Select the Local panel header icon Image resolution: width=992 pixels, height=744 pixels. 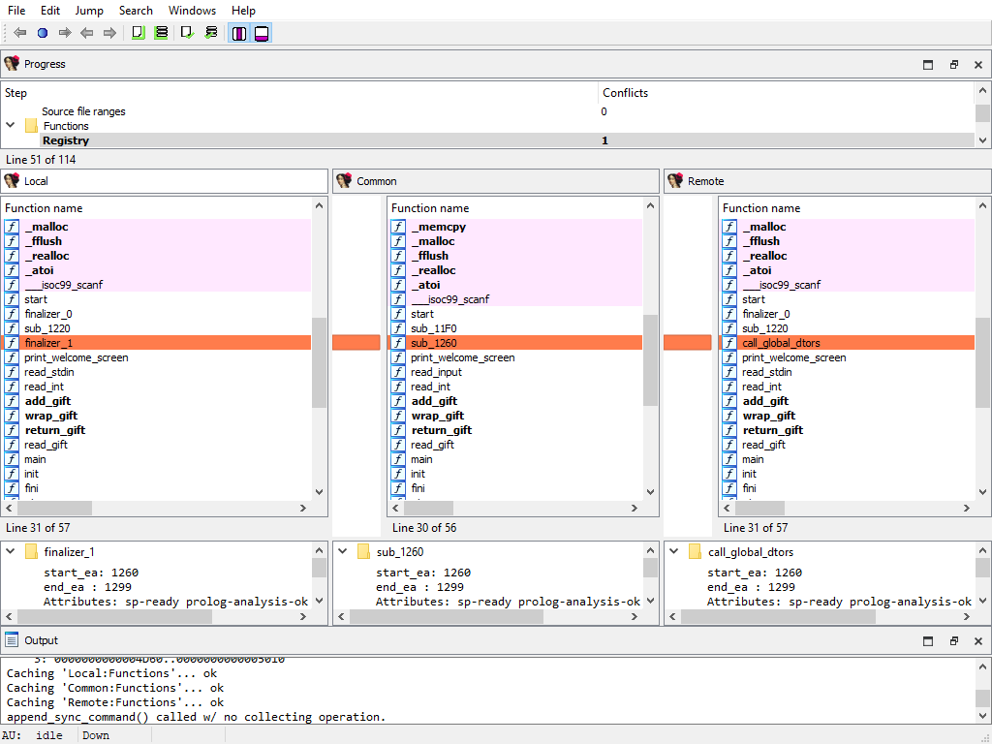pyautogui.click(x=13, y=180)
